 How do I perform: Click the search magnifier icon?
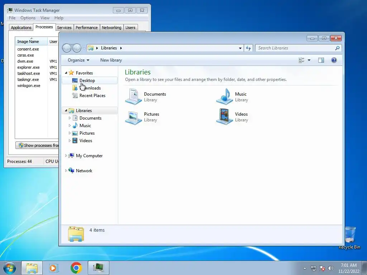tap(337, 48)
